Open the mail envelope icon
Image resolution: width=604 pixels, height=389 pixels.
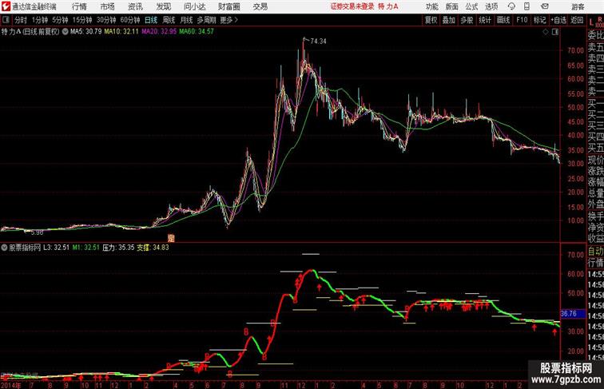(545, 6)
